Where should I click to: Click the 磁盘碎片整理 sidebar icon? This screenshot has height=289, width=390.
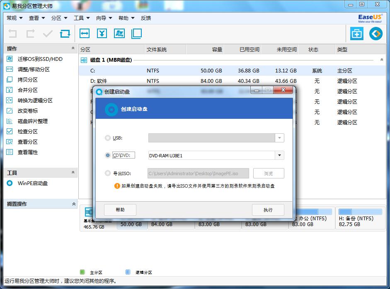(x=10, y=121)
